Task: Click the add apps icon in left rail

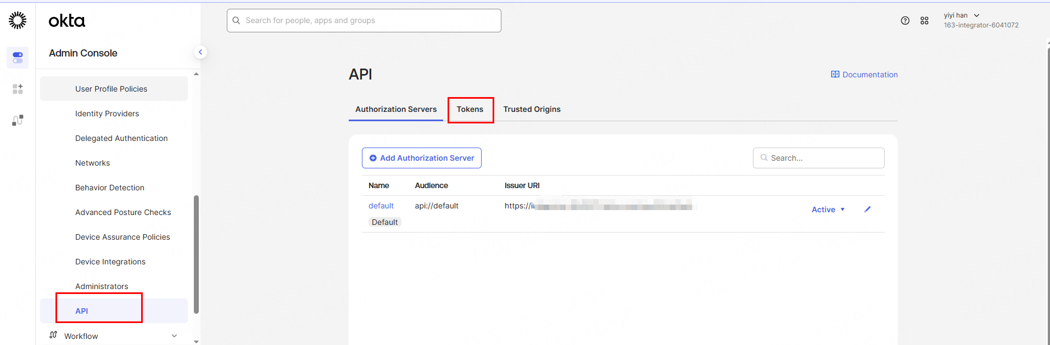Action: (x=18, y=89)
